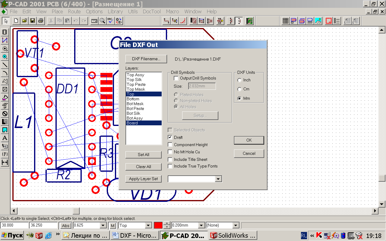
Task: Click the Set All button
Action: [x=144, y=155]
